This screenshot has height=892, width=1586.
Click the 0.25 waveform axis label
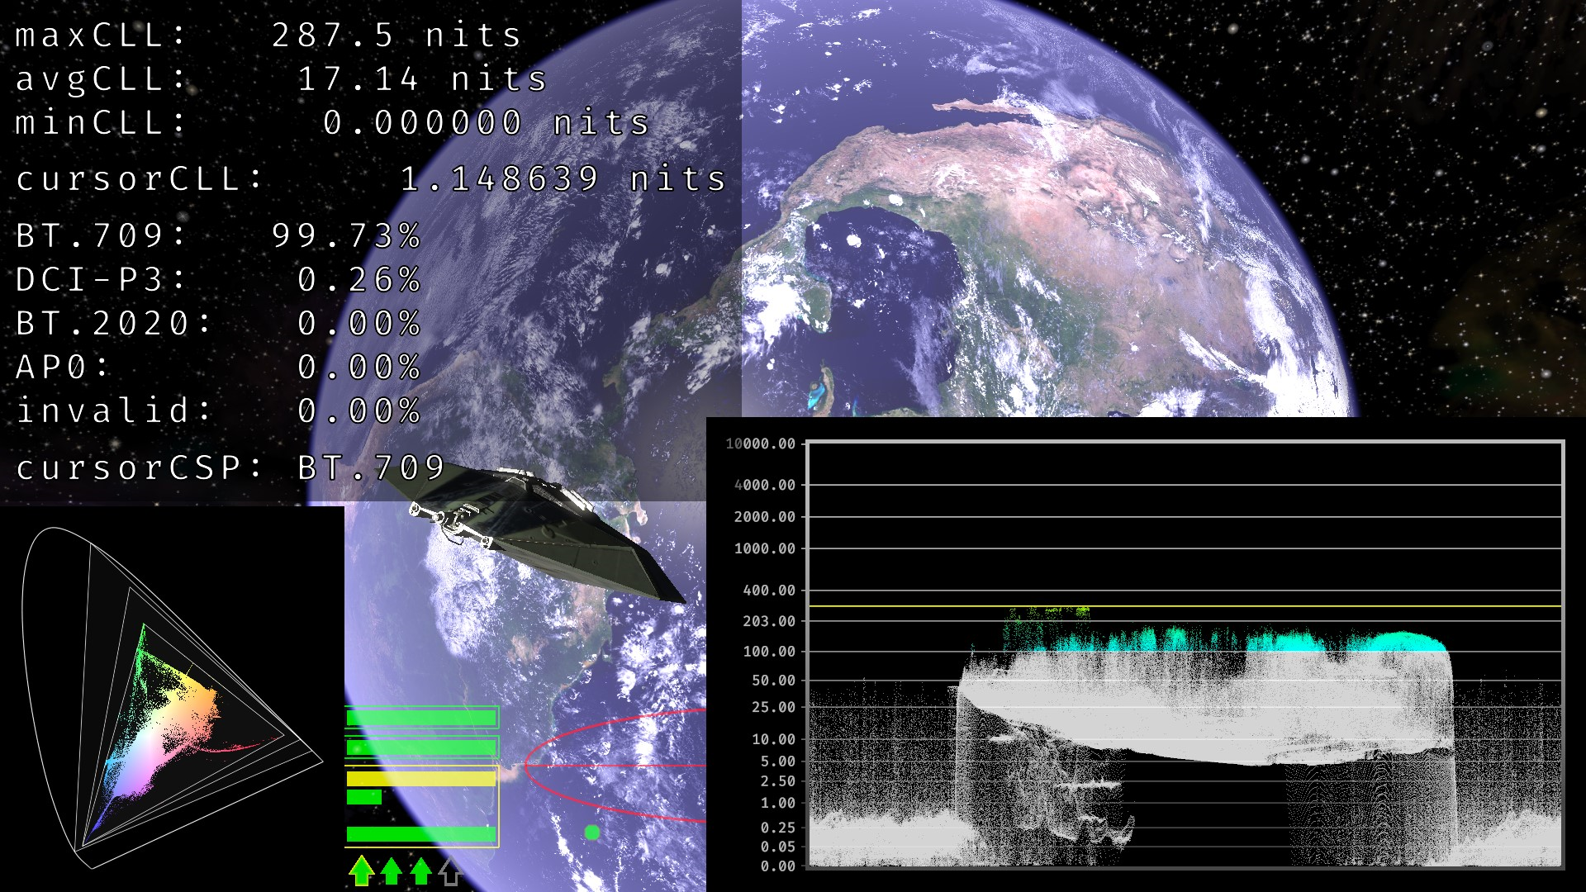[777, 828]
